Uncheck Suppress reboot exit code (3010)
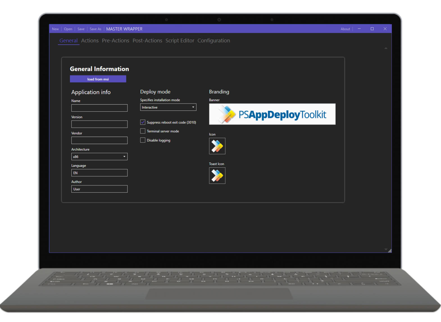 coord(143,122)
